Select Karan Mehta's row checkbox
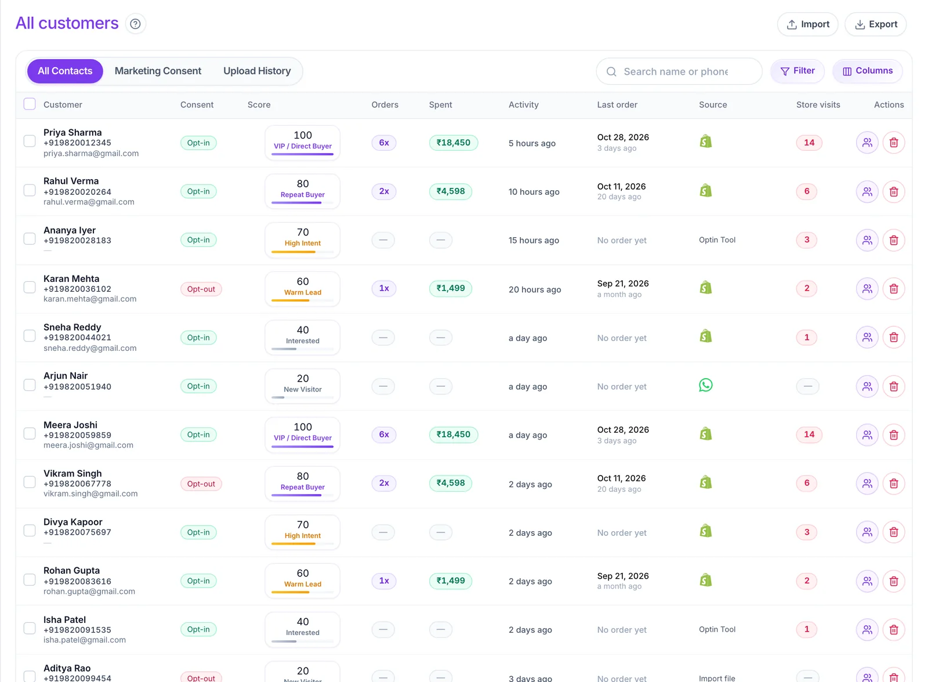Viewport: 928px width, 682px height. click(x=30, y=287)
